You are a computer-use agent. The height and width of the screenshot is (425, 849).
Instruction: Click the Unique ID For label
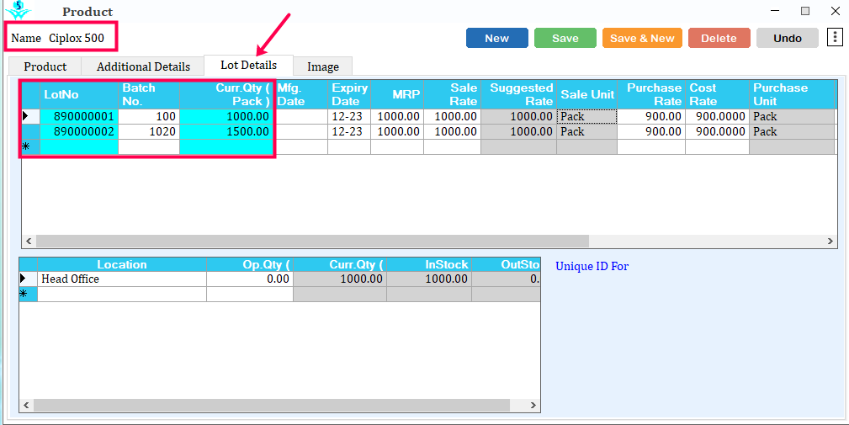click(592, 266)
